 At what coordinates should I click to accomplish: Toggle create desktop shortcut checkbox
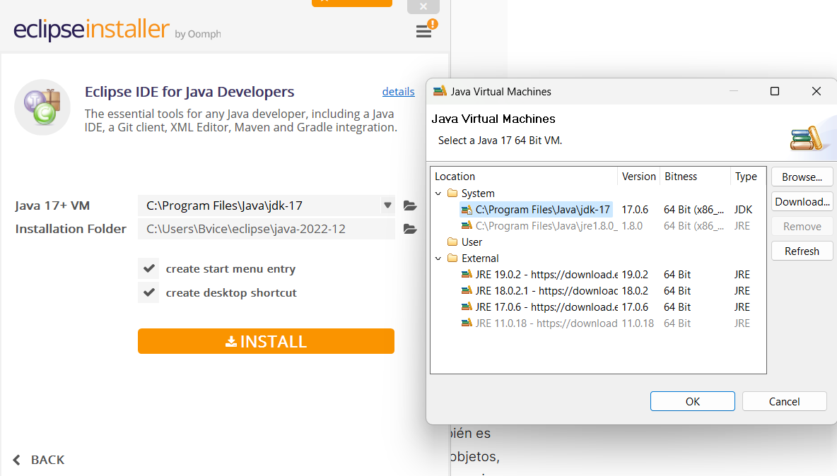pyautogui.click(x=149, y=292)
